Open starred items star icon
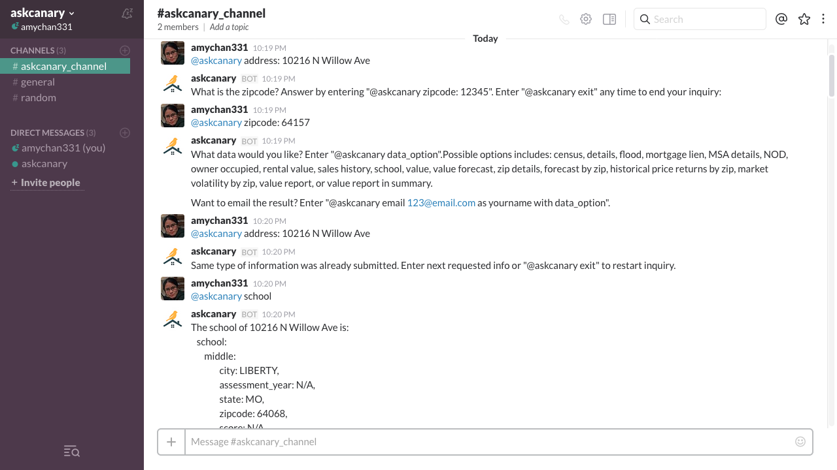This screenshot has height=470, width=837. pos(804,20)
